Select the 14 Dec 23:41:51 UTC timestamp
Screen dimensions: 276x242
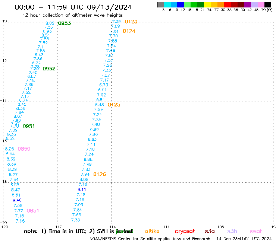click(x=244, y=239)
